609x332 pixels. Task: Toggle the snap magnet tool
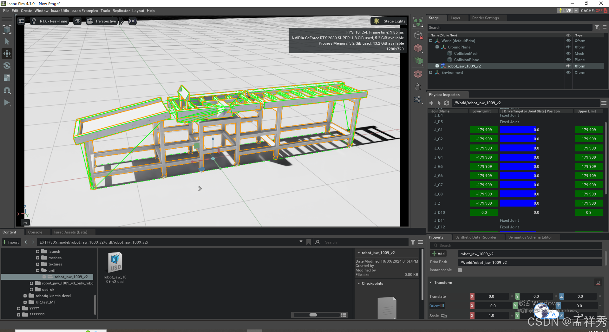(x=7, y=90)
